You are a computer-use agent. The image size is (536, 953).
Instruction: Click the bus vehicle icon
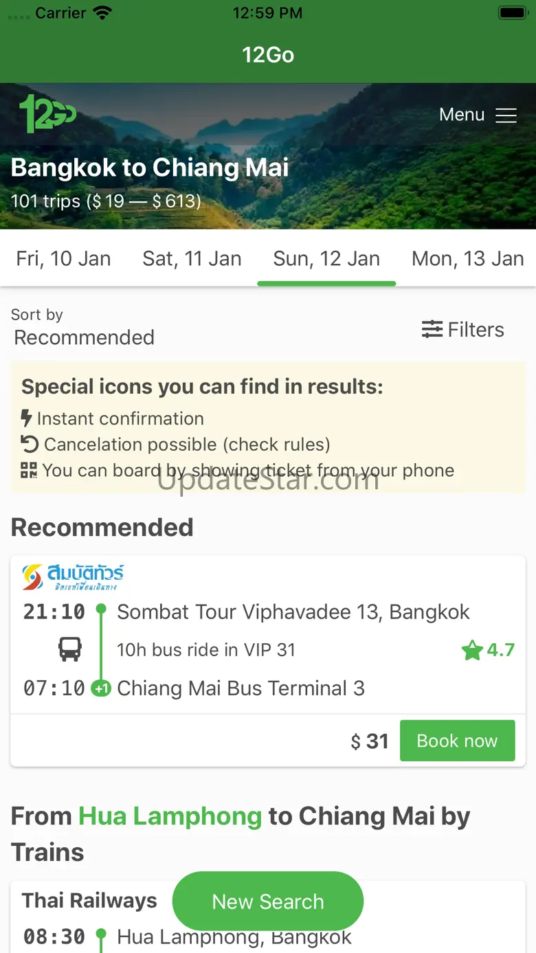[x=70, y=649]
